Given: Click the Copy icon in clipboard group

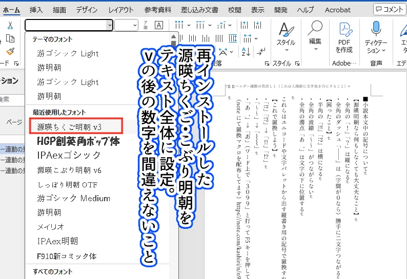Looking at the screenshot, I should [10, 38].
